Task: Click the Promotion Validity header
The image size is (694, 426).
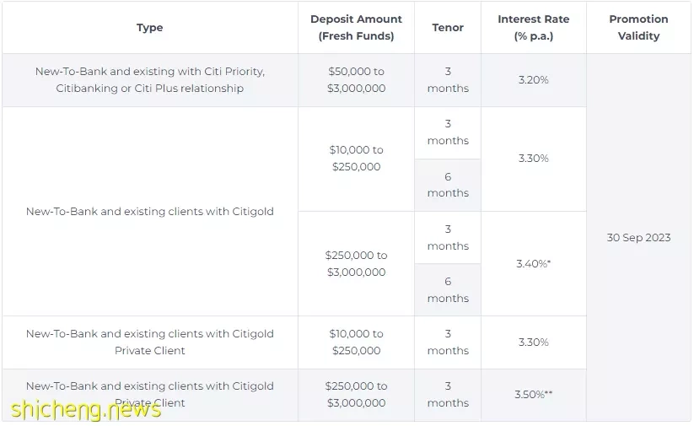Action: click(x=638, y=28)
